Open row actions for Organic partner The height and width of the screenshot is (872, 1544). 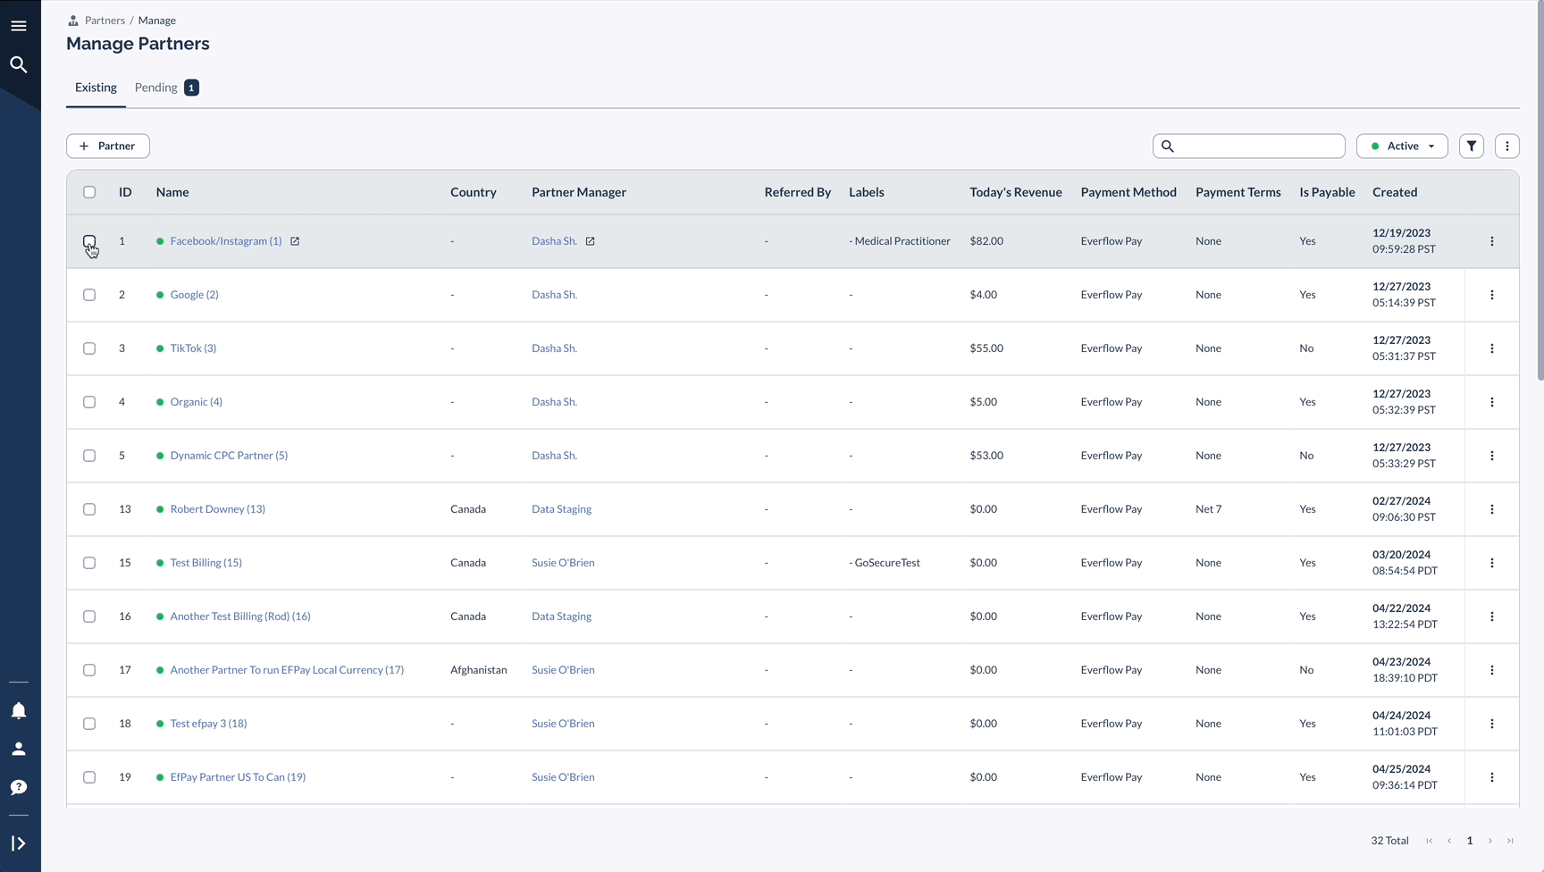[x=1492, y=402]
